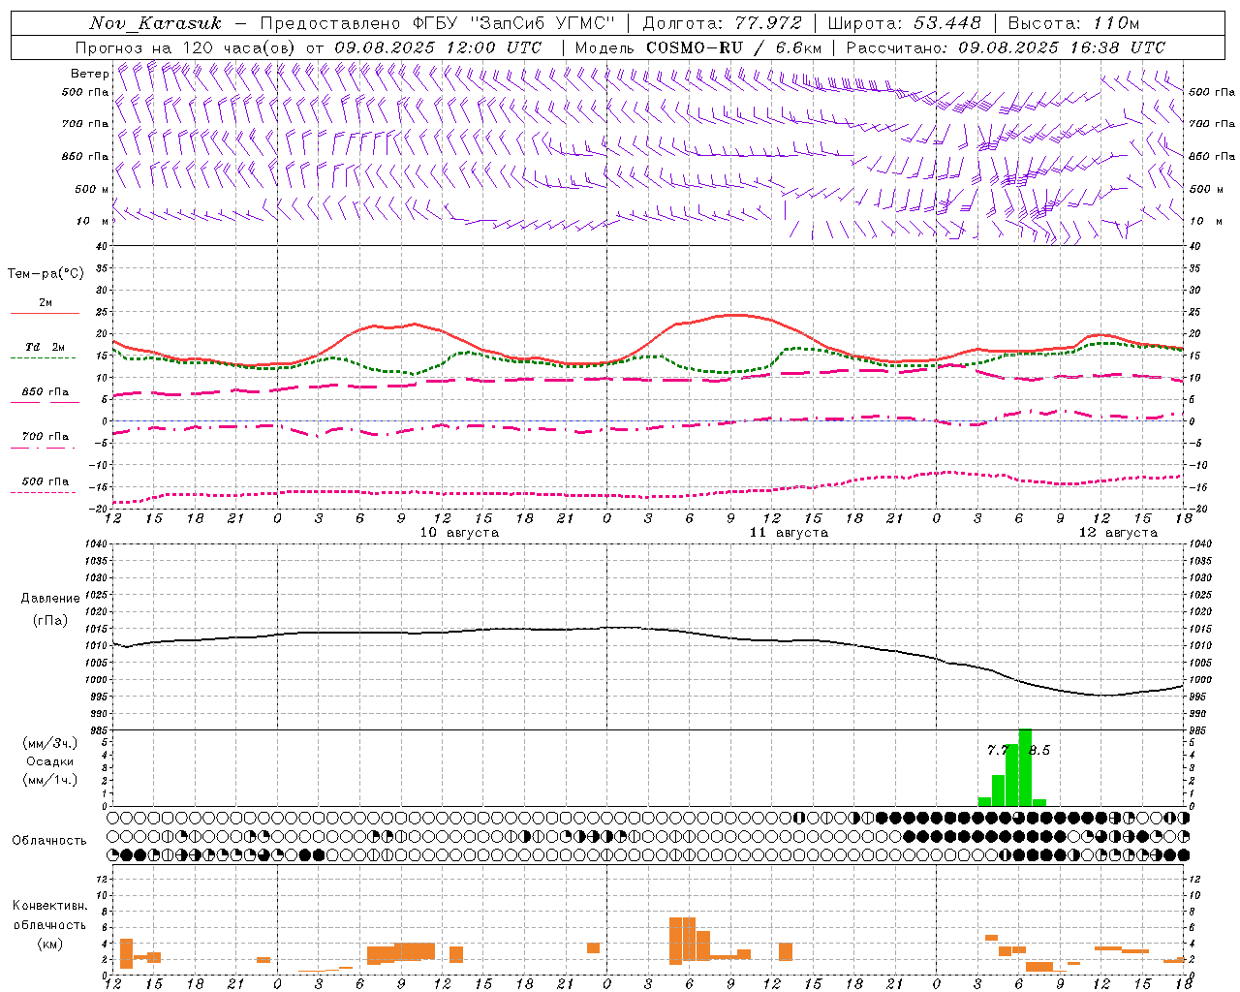Select the 09.08.2025 12:00 UTC start time
This screenshot has height=992, width=1240.
(x=438, y=47)
